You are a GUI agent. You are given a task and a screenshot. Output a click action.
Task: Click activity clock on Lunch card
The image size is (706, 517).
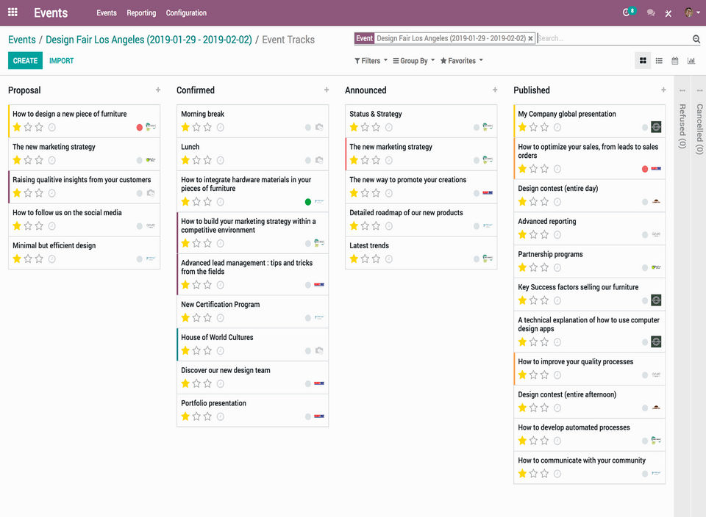coord(220,160)
